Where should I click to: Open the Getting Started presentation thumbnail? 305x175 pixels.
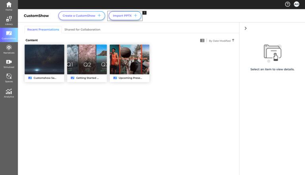pyautogui.click(x=87, y=59)
